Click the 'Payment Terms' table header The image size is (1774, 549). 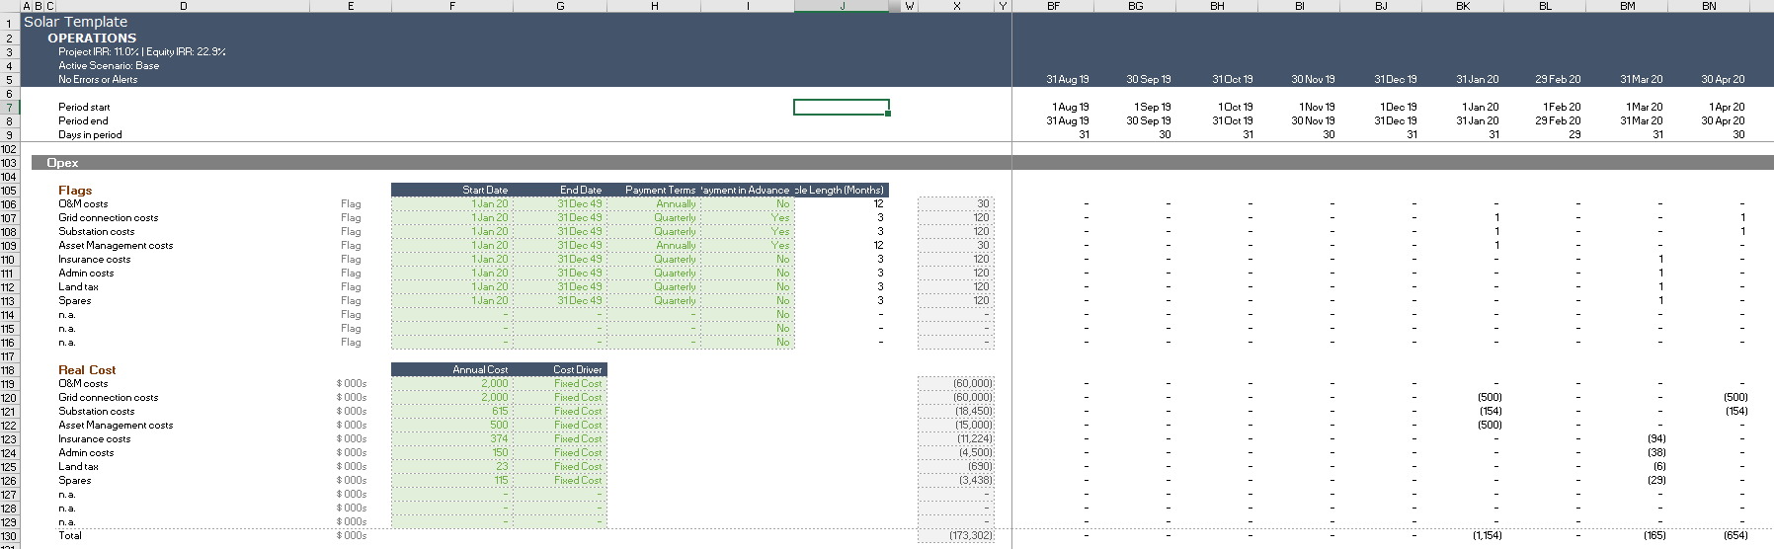click(x=660, y=190)
